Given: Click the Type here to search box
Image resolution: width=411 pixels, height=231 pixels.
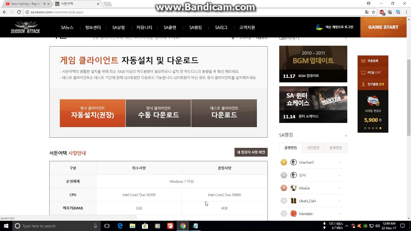Looking at the screenshot, I should point(57,226).
